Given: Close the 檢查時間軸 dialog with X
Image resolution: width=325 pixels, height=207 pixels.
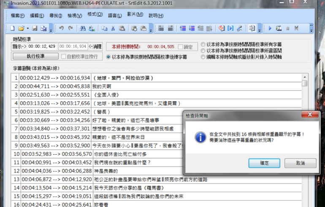Looking at the screenshot, I should click(x=310, y=115).
